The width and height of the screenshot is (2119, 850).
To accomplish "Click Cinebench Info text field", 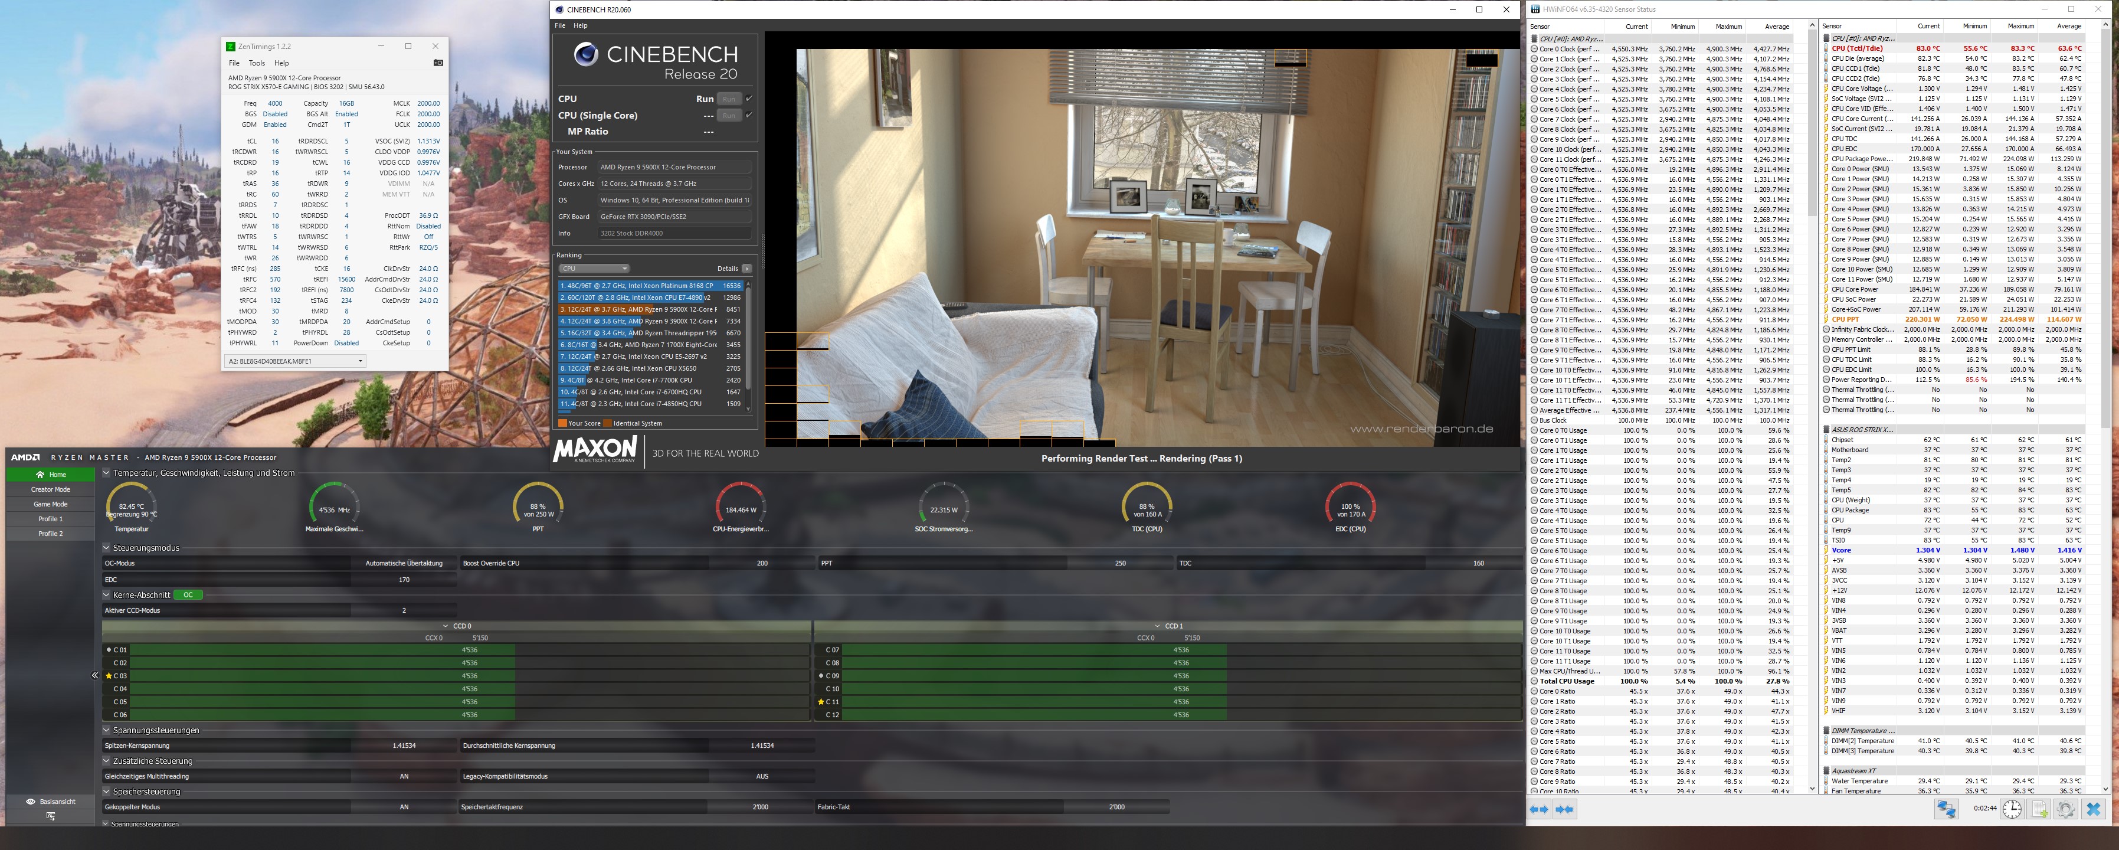I will tap(674, 233).
